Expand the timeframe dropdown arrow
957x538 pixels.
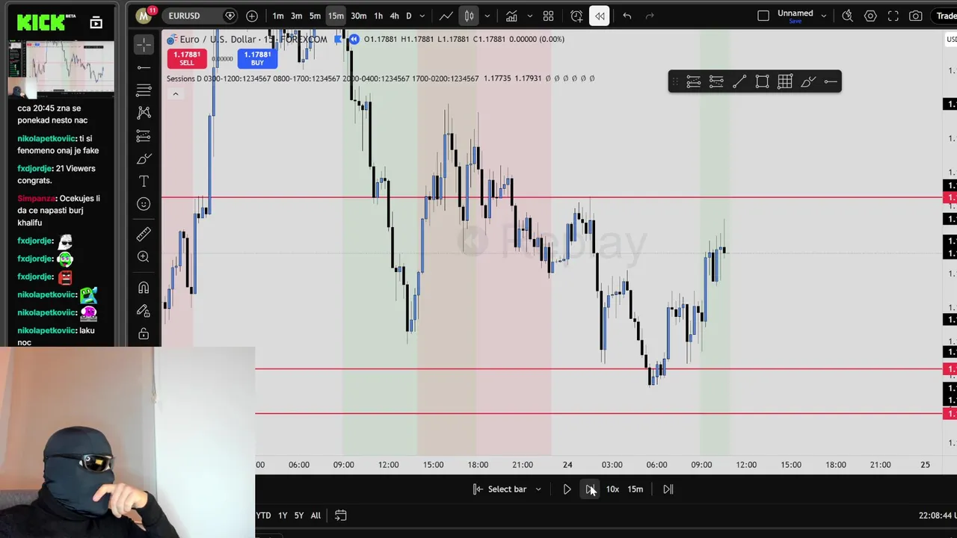click(x=422, y=16)
